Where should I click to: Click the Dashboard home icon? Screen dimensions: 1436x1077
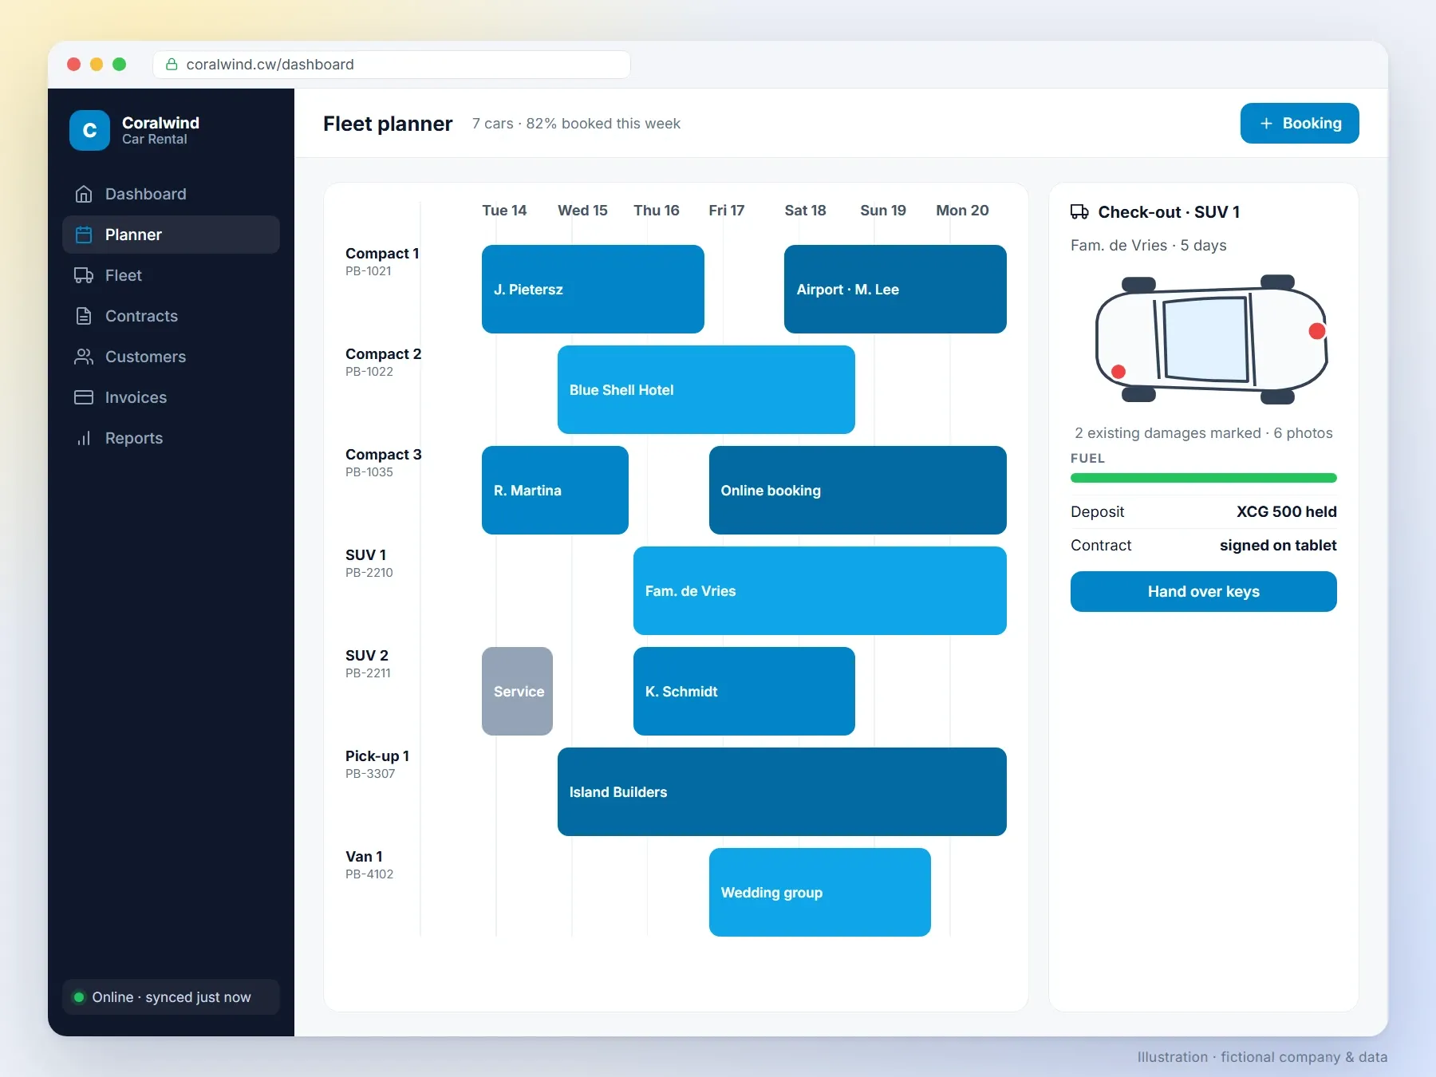[84, 194]
